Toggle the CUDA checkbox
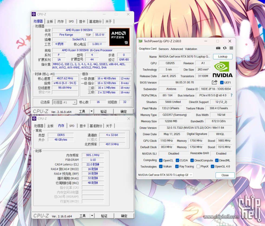 [177, 160]
